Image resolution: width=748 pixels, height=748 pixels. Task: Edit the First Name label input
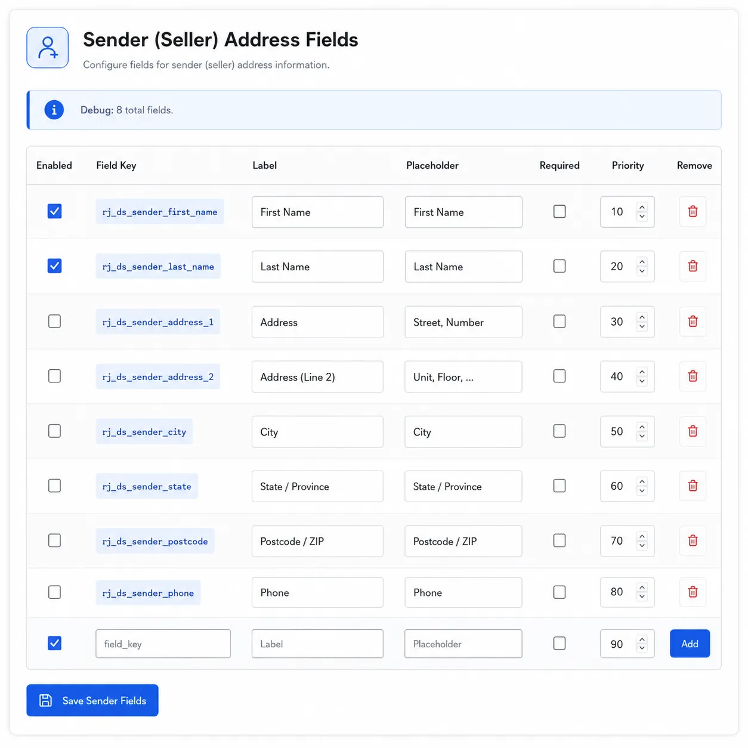pyautogui.click(x=317, y=212)
